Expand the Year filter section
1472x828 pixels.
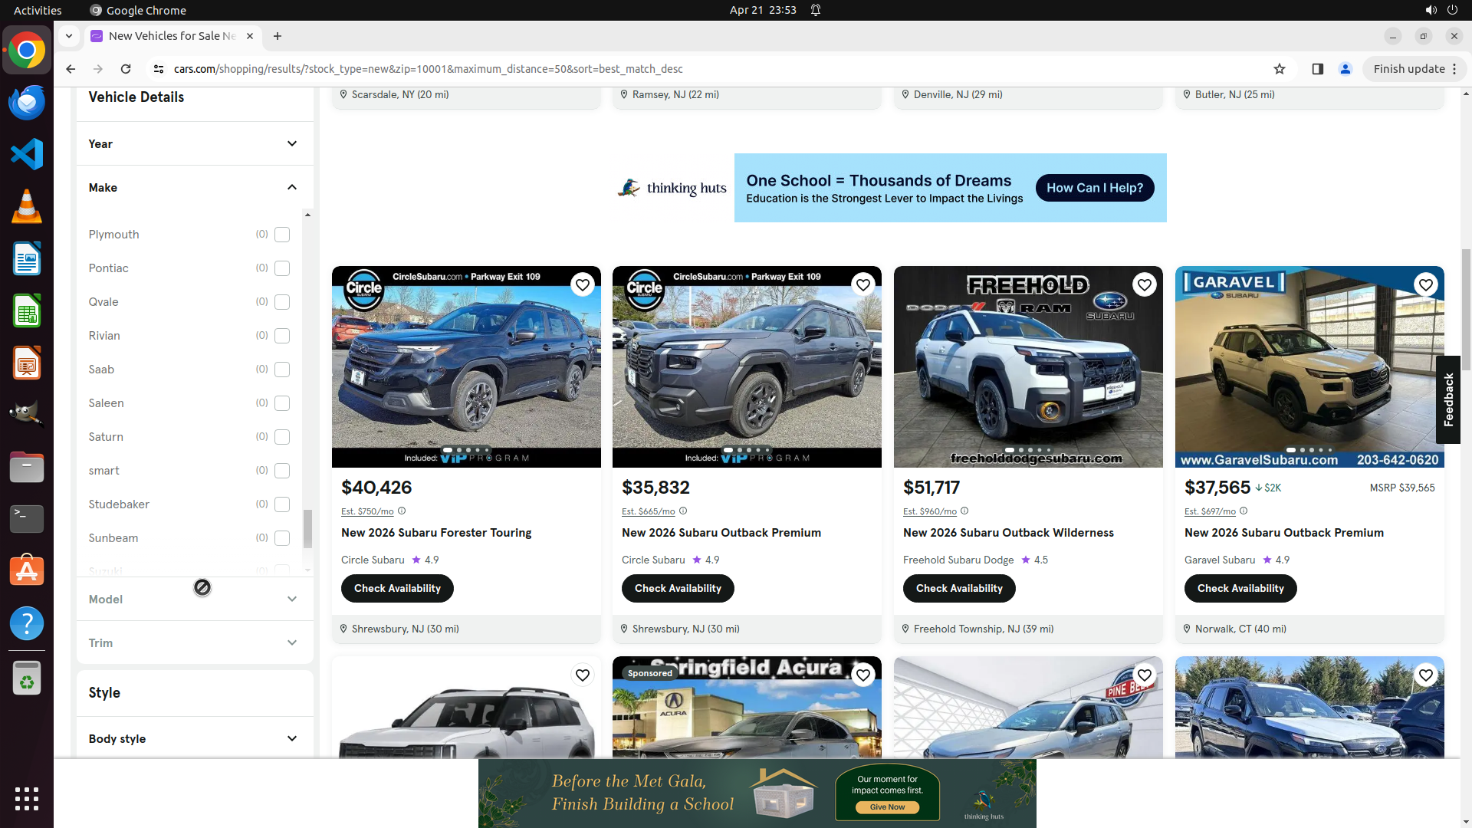tap(292, 144)
